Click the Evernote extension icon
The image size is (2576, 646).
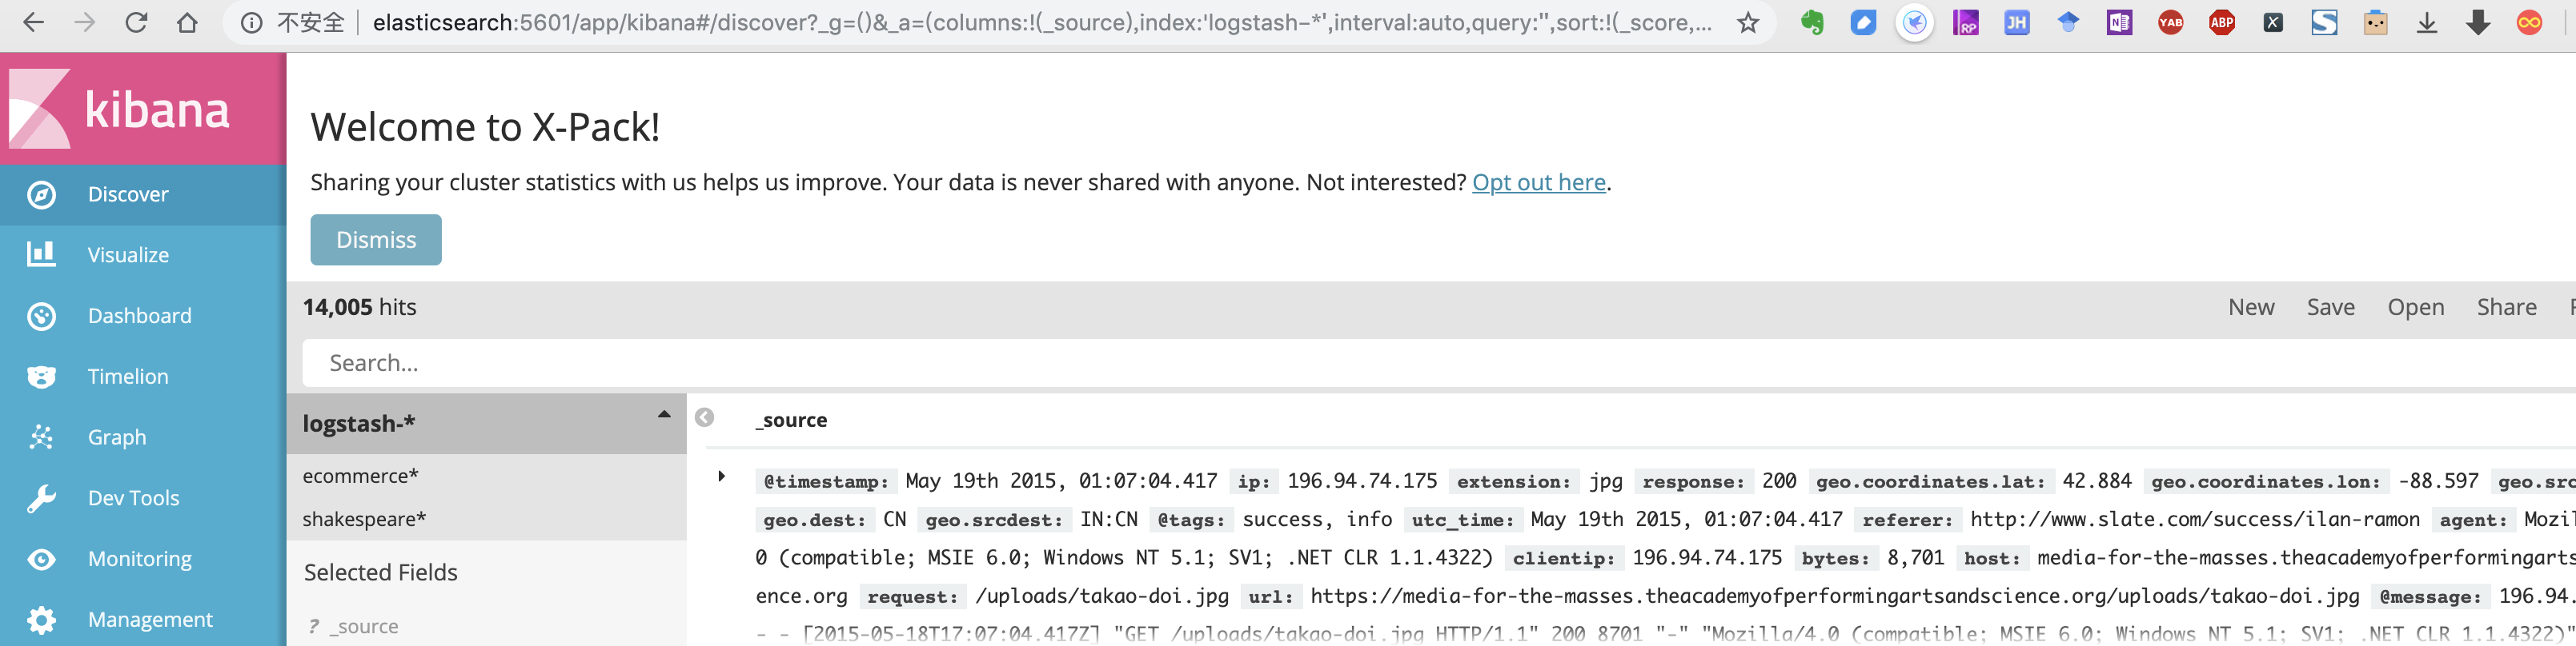pos(1812,23)
